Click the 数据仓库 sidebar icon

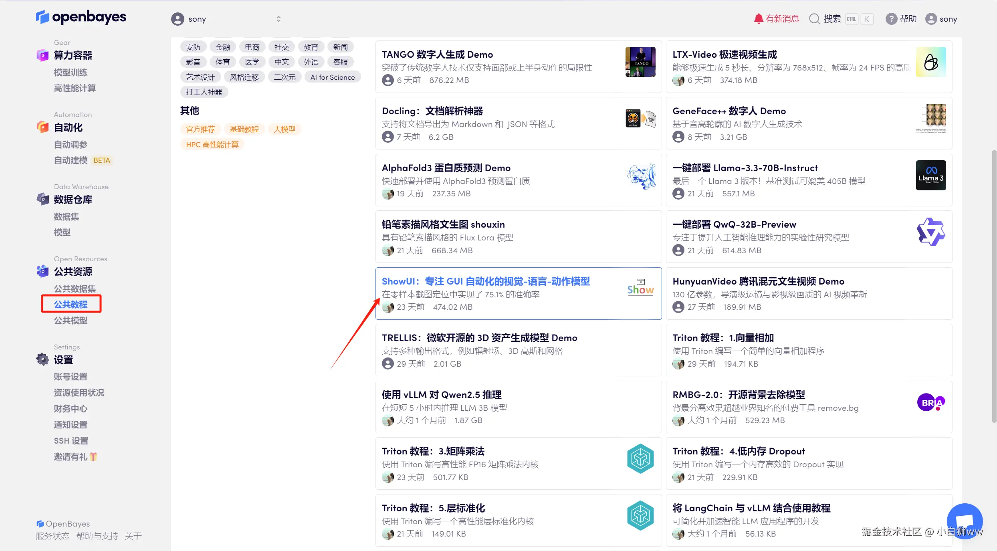42,199
